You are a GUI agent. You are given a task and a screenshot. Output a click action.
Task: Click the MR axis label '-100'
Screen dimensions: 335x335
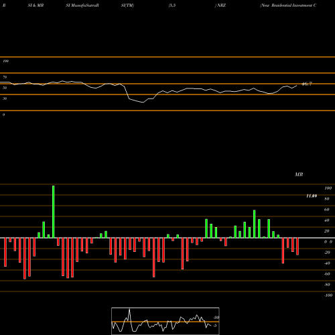(328, 295)
